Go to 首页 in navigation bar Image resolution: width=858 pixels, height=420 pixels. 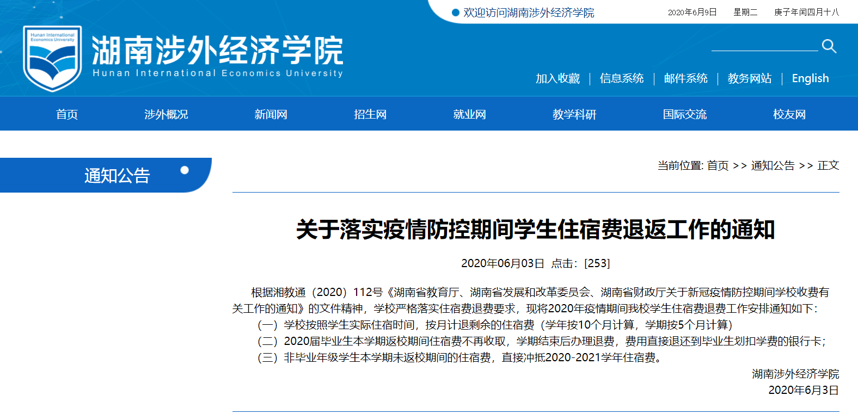(x=67, y=114)
